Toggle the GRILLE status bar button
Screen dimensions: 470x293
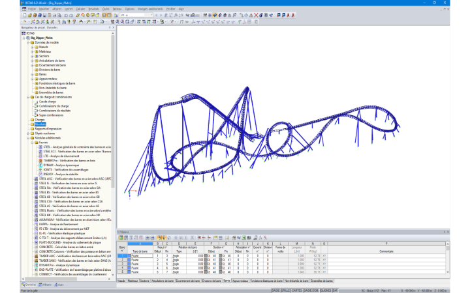click(285, 290)
